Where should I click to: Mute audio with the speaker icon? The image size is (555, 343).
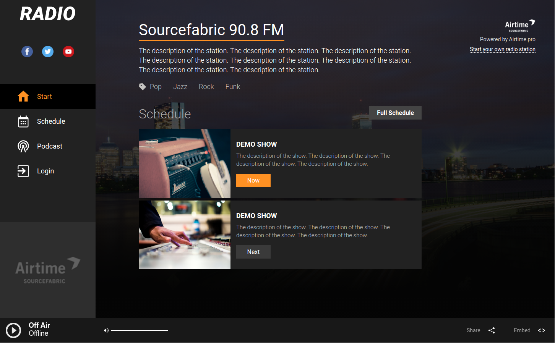click(x=106, y=330)
